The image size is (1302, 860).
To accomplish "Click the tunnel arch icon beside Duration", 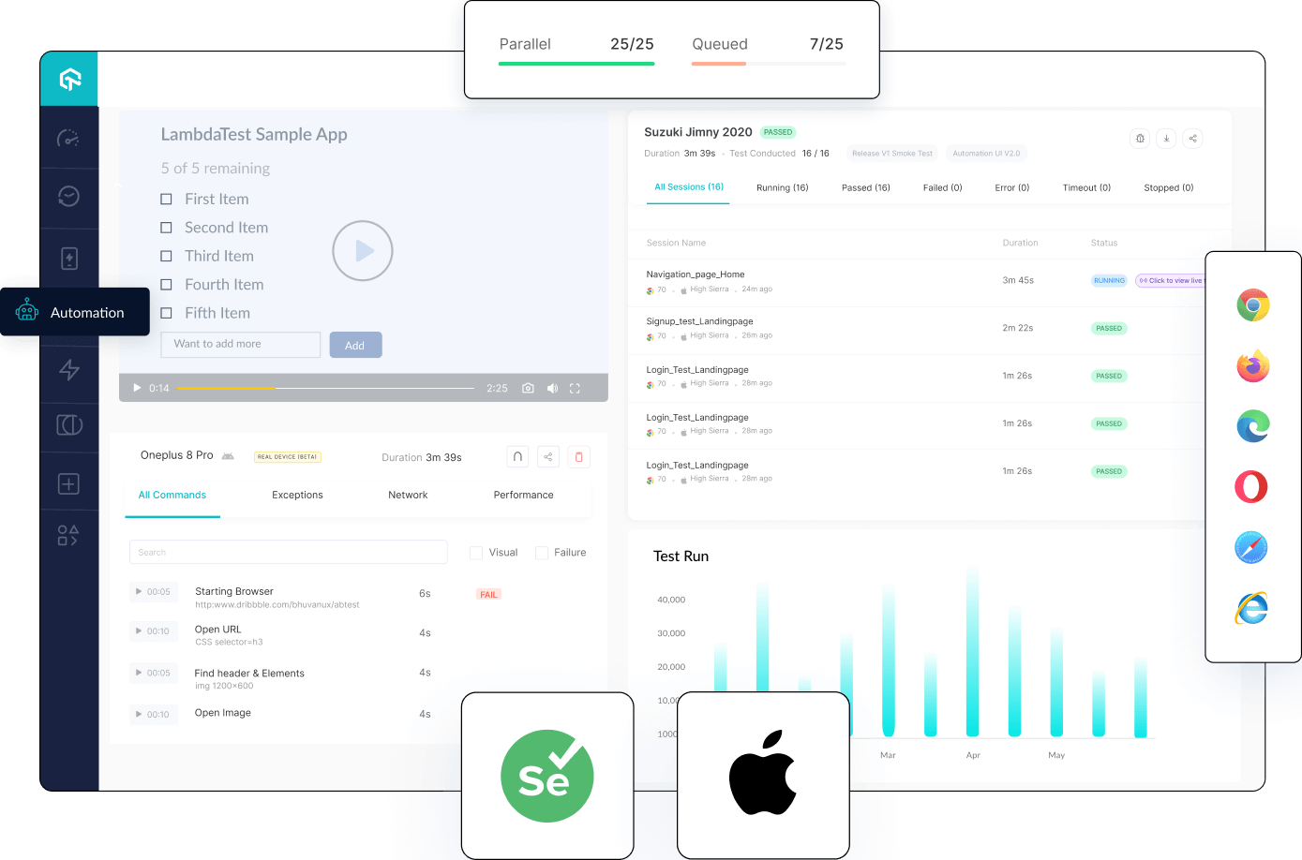I will coord(517,457).
